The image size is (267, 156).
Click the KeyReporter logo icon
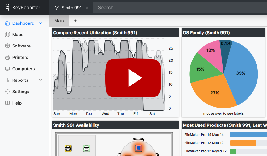(x=7, y=7)
